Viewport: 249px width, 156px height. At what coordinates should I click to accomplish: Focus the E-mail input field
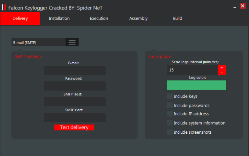point(75,70)
